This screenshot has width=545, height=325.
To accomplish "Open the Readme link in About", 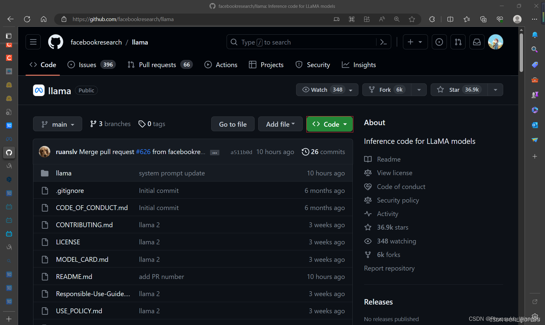I will 382,159.
